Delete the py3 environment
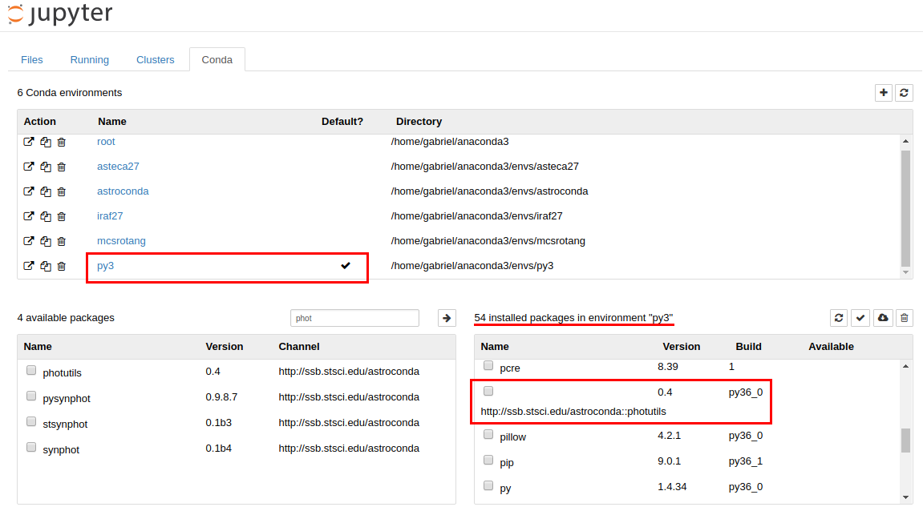 pyautogui.click(x=61, y=266)
